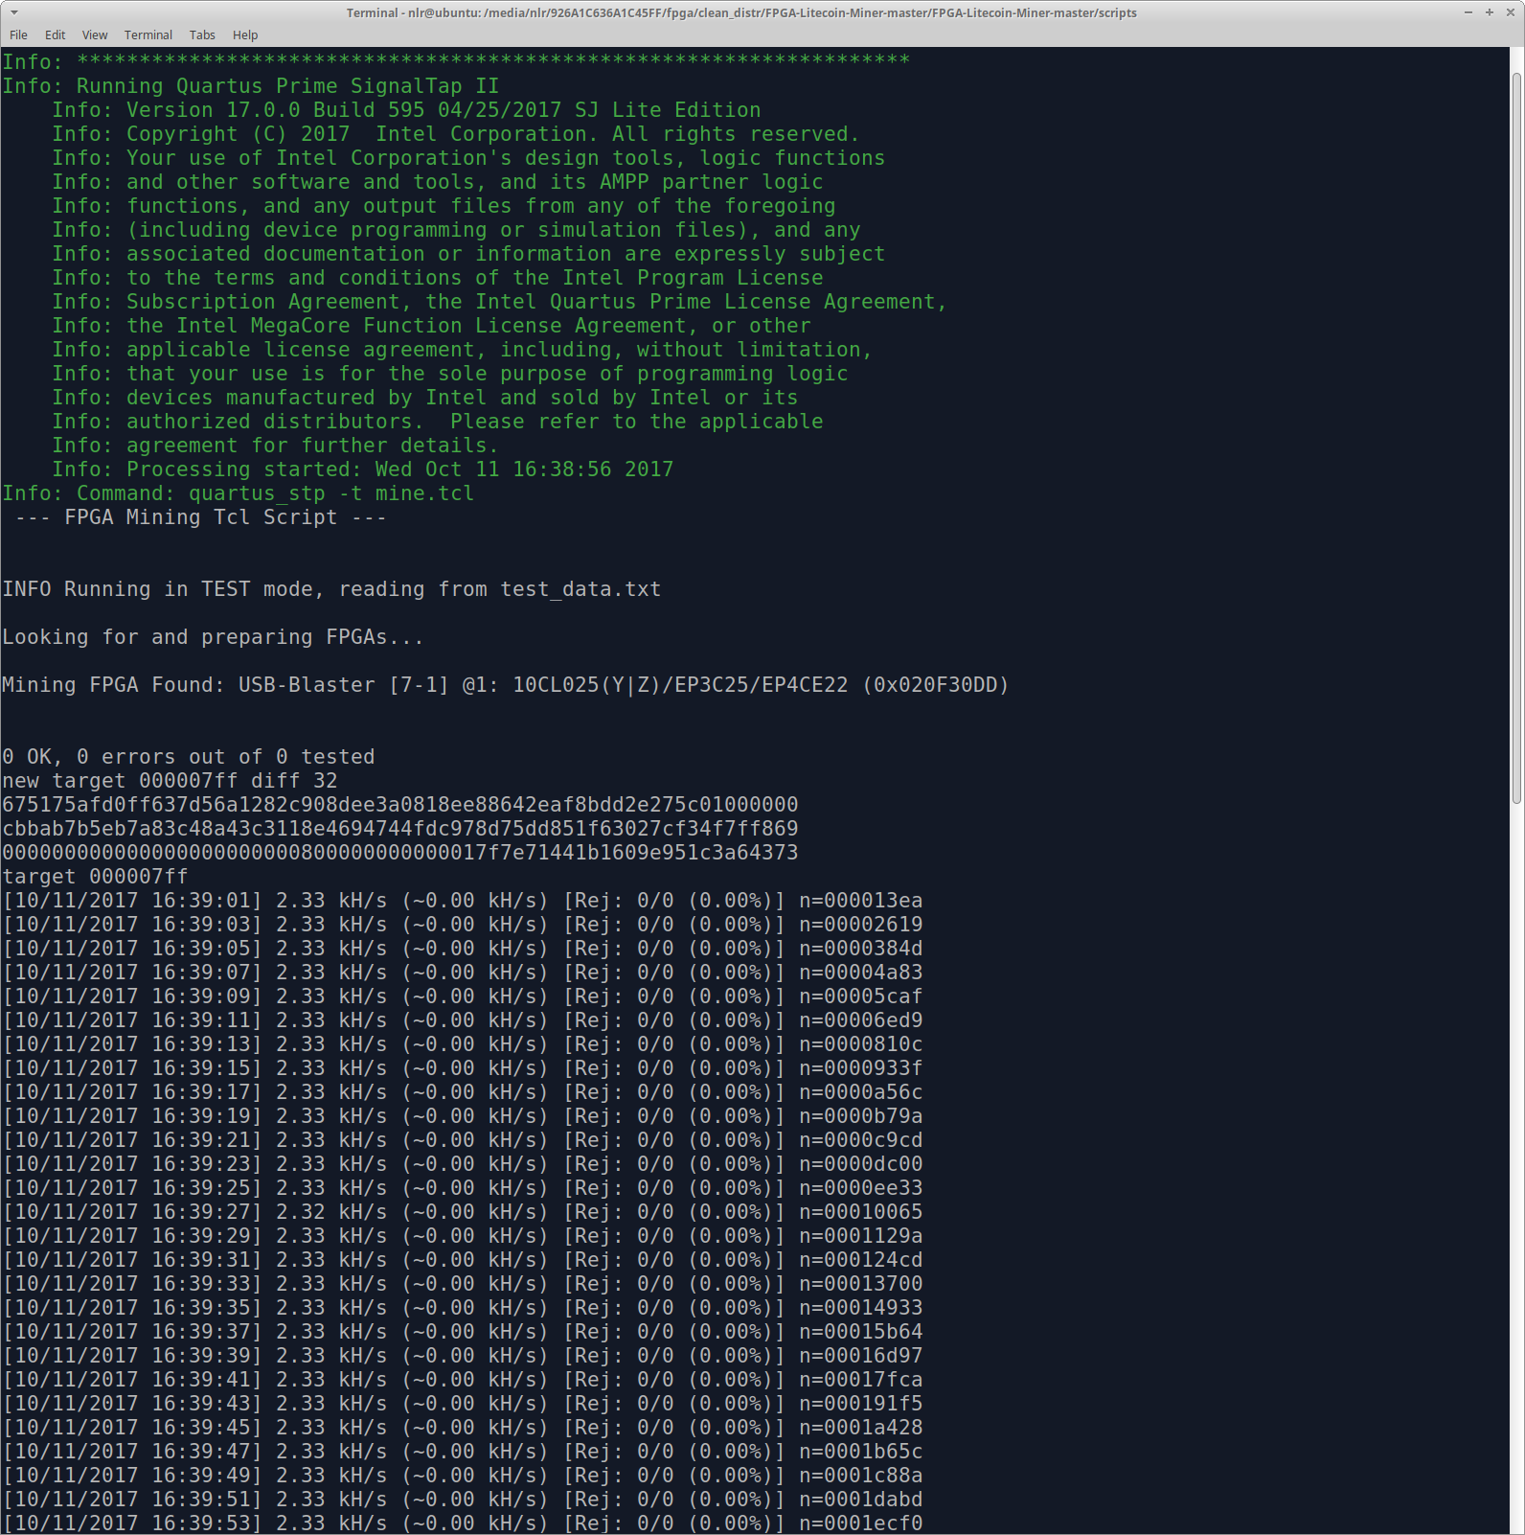Click log line with n=00004a83
Screen dimensions: 1525x1535
click(x=463, y=973)
